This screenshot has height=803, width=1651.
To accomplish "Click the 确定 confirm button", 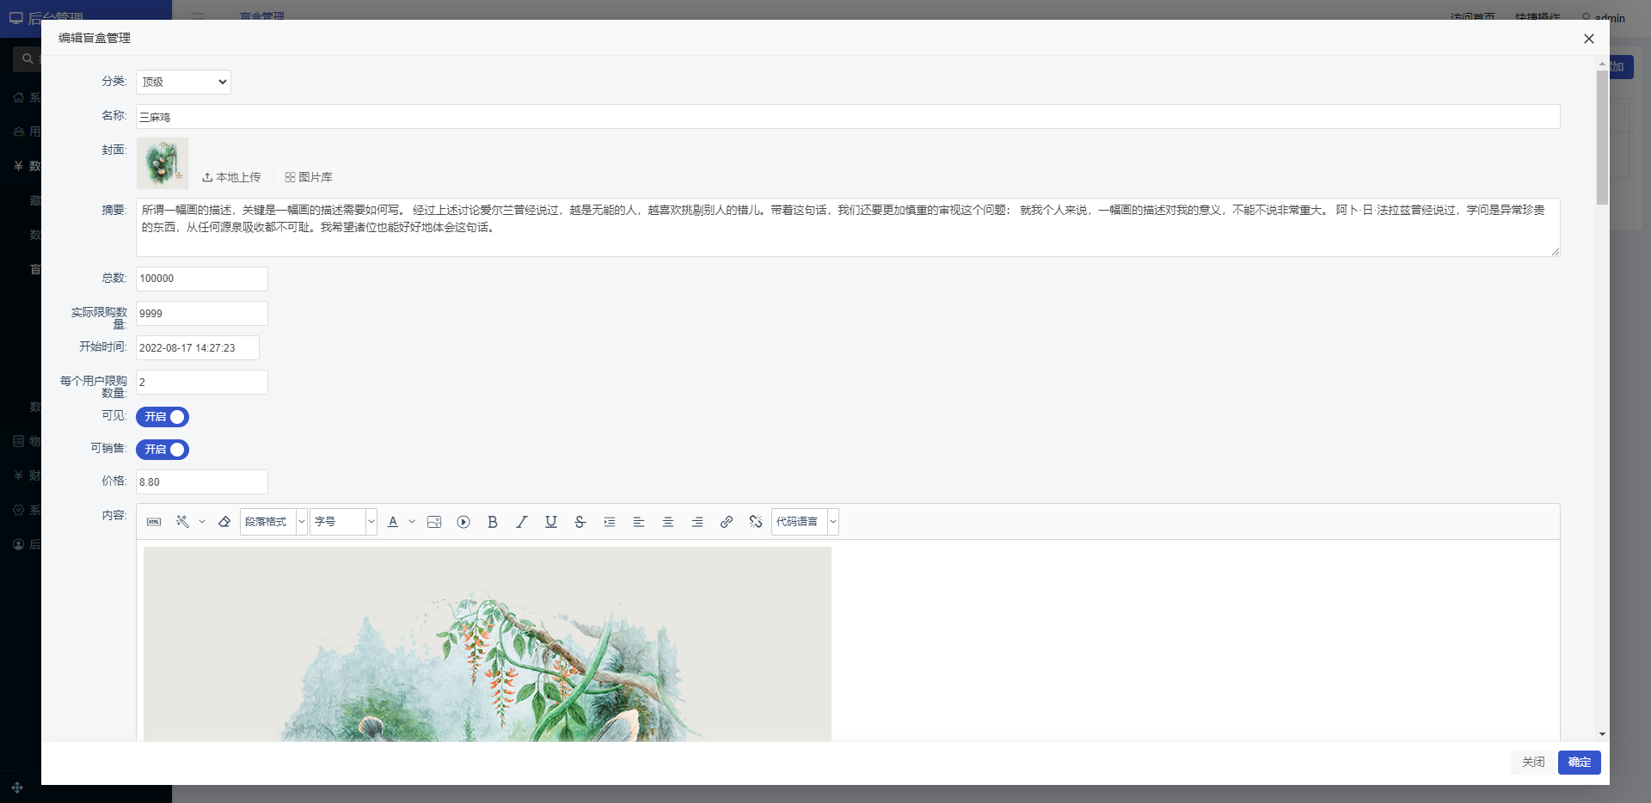I will tap(1580, 763).
